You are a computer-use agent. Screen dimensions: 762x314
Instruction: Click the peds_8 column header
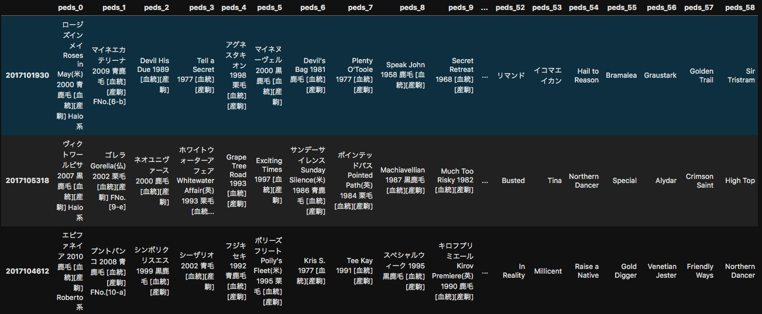[x=412, y=8]
